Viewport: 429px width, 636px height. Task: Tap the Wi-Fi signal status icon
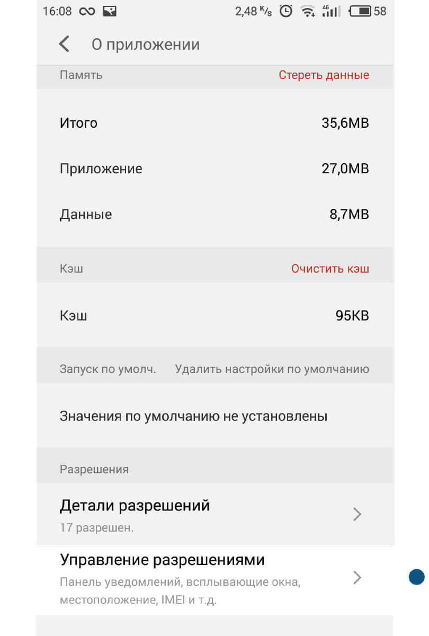tap(307, 11)
